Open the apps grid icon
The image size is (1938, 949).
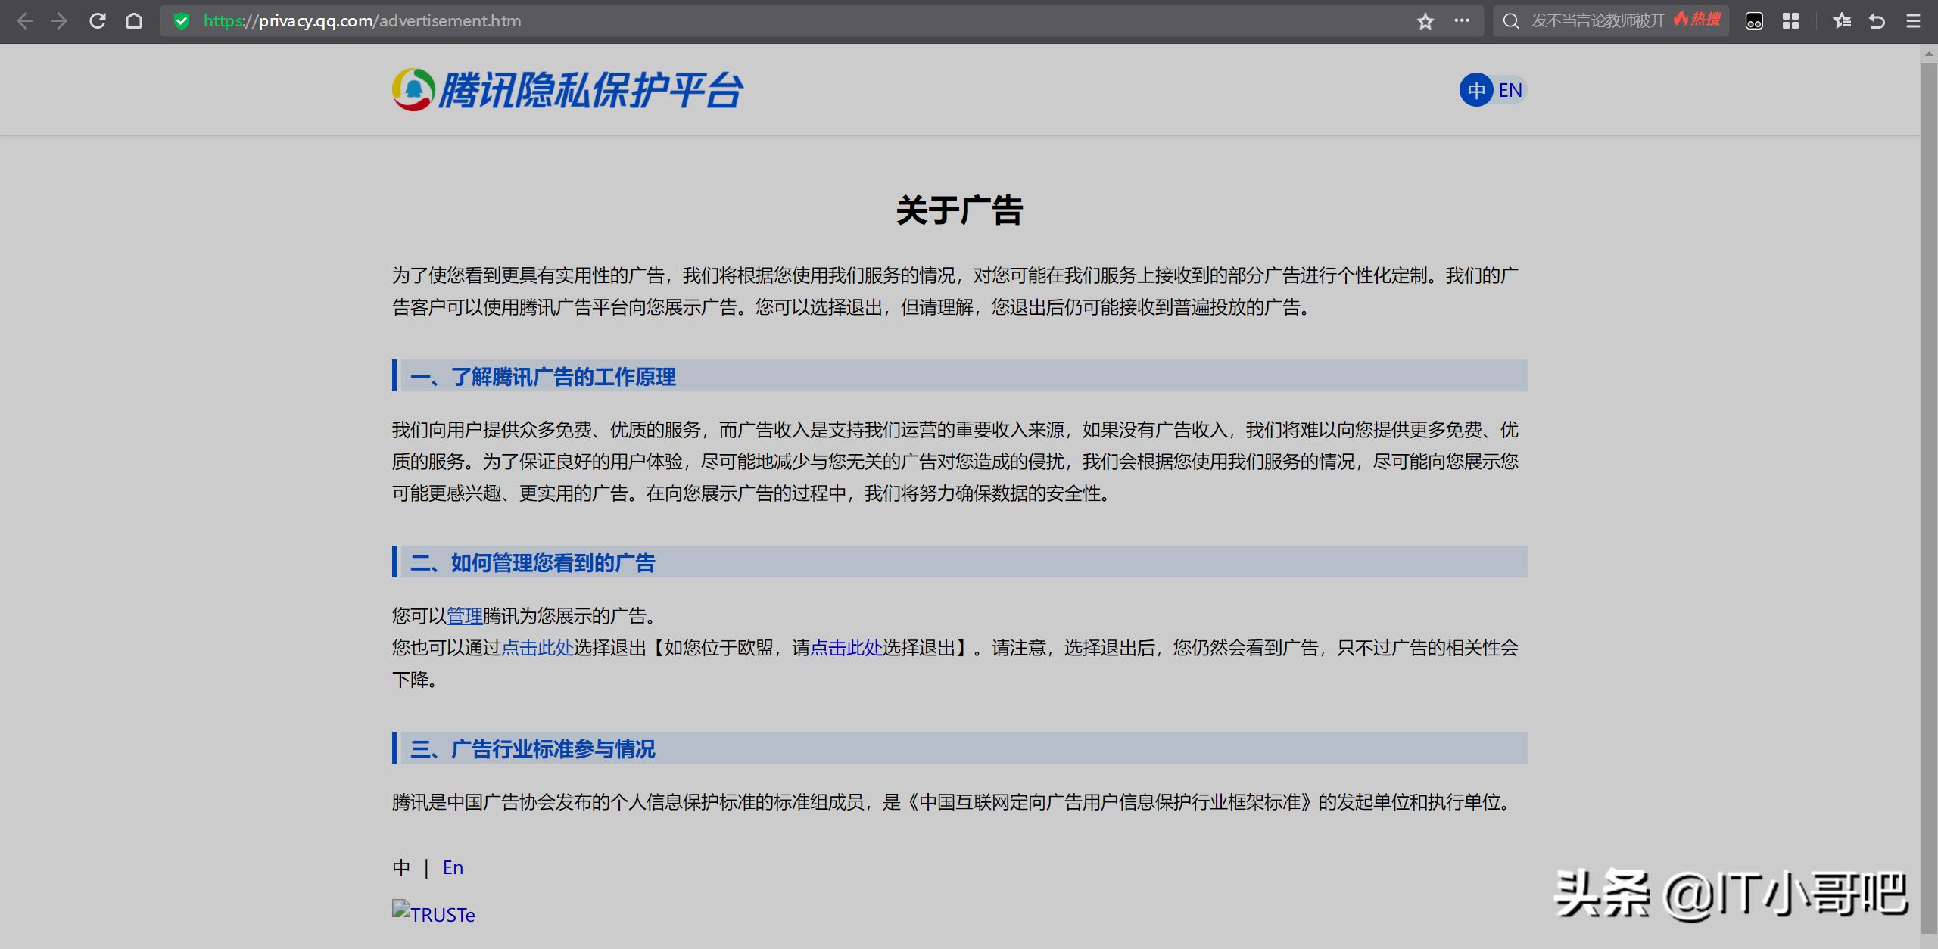(1792, 20)
